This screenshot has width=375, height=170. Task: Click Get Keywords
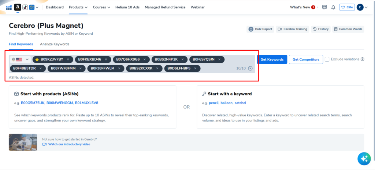coord(272,59)
